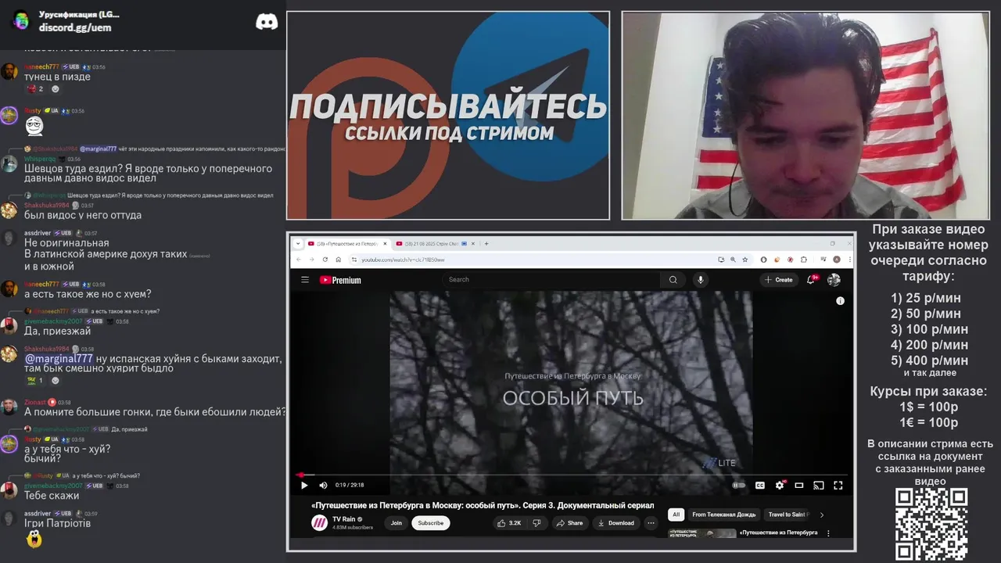
Task: Select the All filter chip
Action: tap(676, 515)
